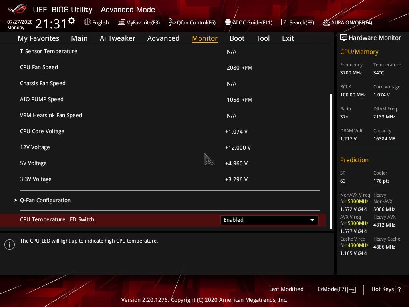This screenshot has height=307, width=409.
Task: Click the vertical scrollbar of settings list
Action: click(331, 161)
